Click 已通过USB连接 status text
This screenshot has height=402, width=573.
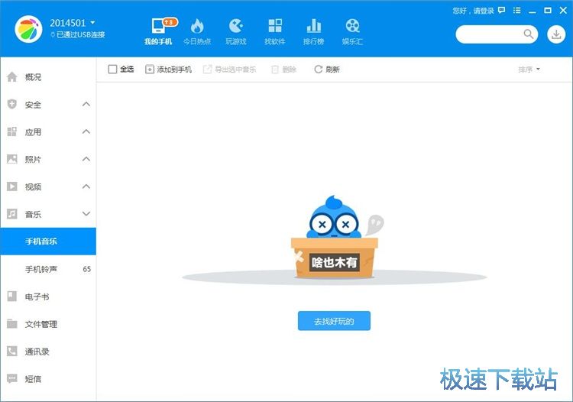pyautogui.click(x=80, y=34)
